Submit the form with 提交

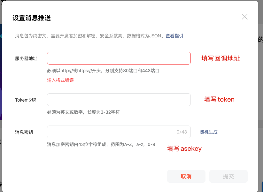point(228,176)
